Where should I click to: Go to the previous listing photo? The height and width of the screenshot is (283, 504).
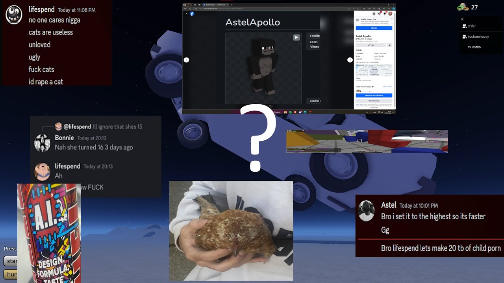pyautogui.click(x=186, y=60)
